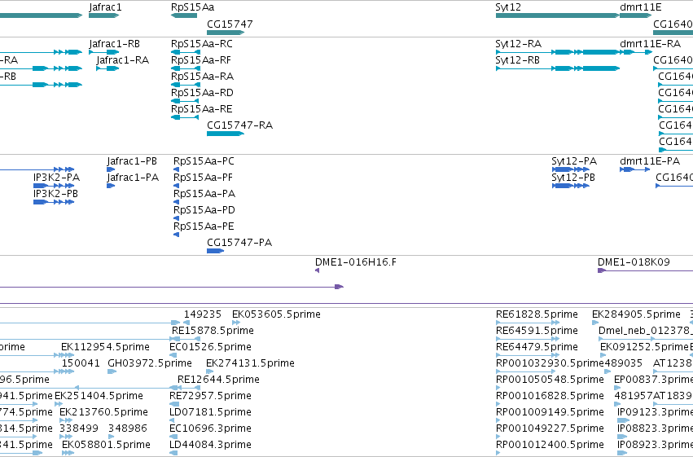Select EST EK112954.5prime

pyautogui.click(x=105, y=347)
